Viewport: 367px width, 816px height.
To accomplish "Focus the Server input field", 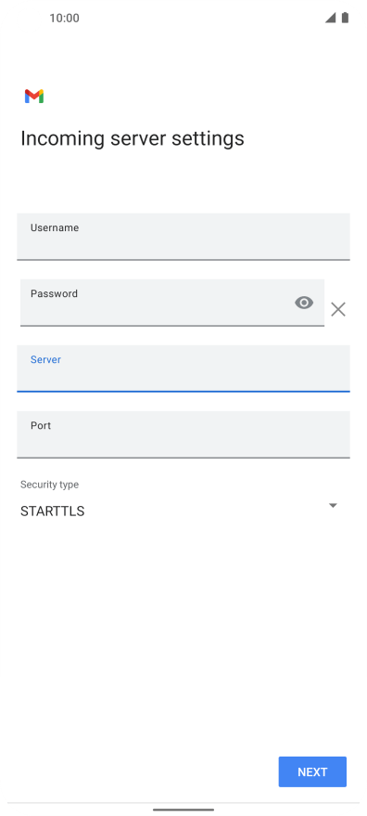I will [183, 369].
